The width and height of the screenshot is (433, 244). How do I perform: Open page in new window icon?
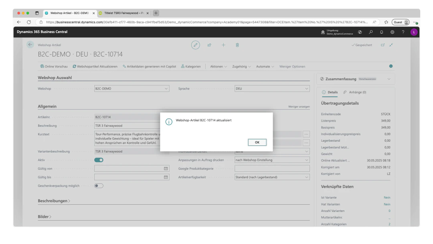(x=382, y=45)
